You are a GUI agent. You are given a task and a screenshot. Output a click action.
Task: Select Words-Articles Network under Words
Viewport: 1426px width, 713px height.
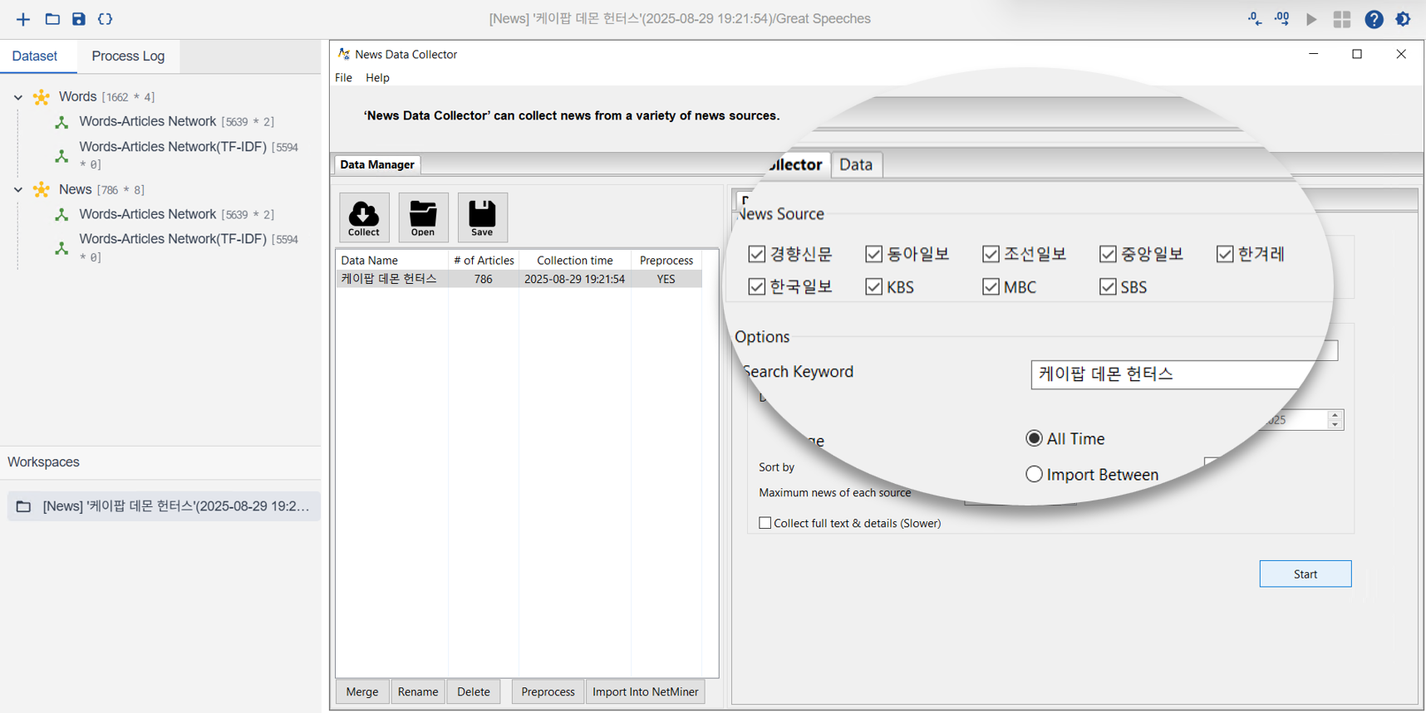point(148,121)
